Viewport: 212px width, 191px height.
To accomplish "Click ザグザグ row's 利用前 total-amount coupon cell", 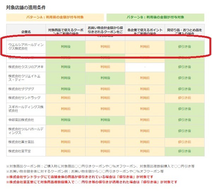I will click(105, 89).
